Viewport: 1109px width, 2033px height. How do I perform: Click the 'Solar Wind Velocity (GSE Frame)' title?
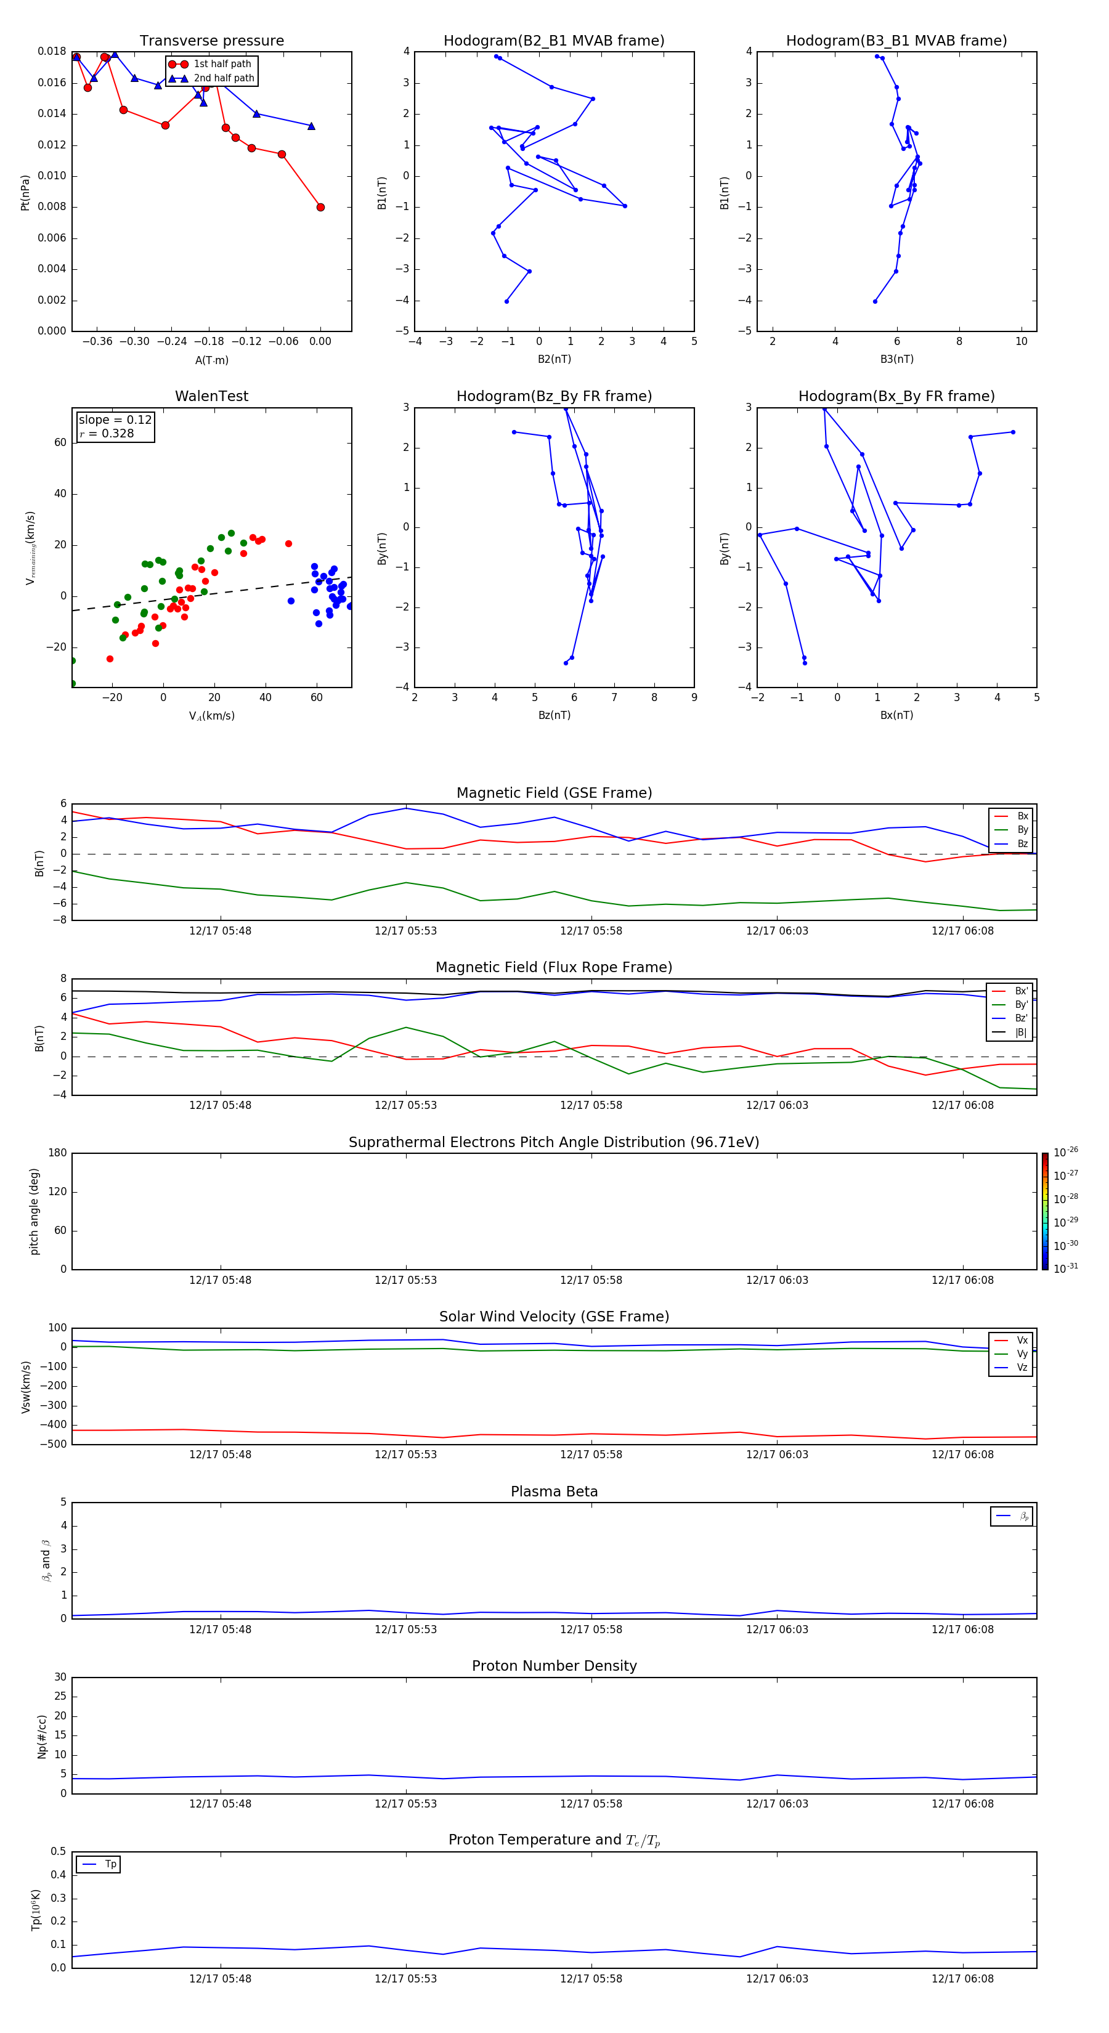pos(554,1317)
